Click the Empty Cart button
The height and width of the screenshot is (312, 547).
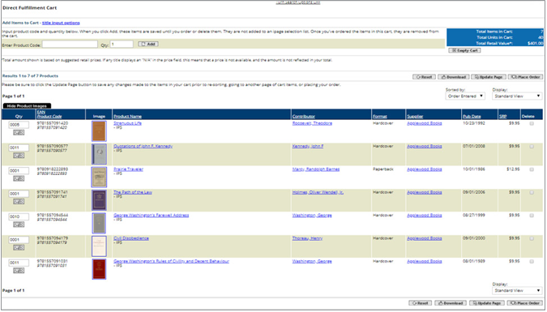tap(464, 50)
